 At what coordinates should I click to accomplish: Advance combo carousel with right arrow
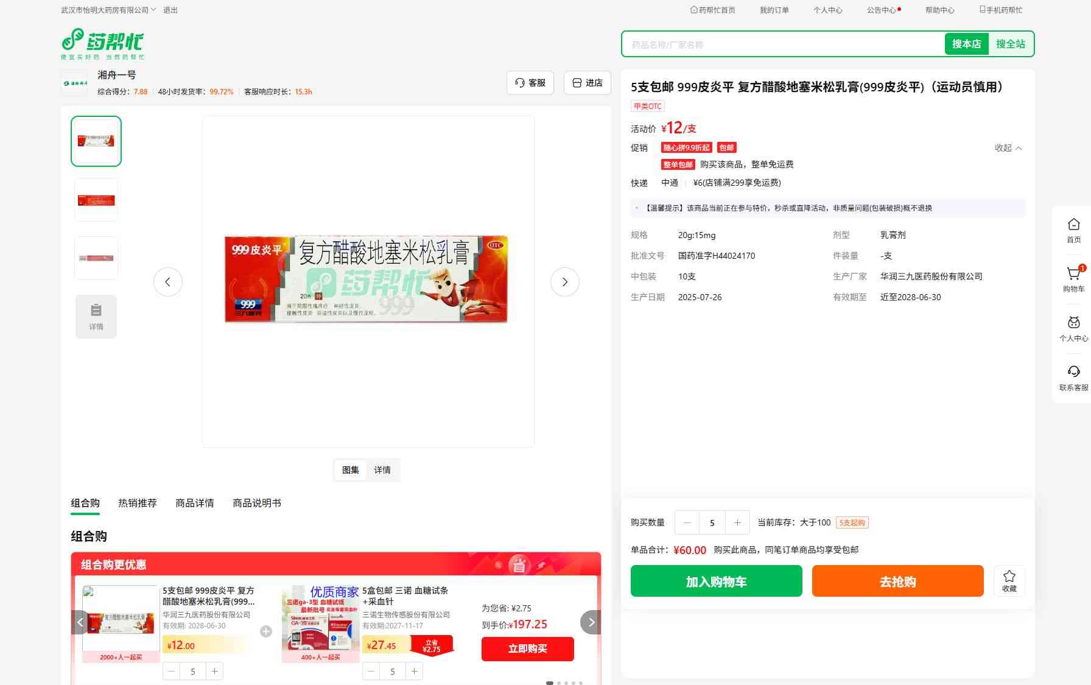pyautogui.click(x=591, y=622)
